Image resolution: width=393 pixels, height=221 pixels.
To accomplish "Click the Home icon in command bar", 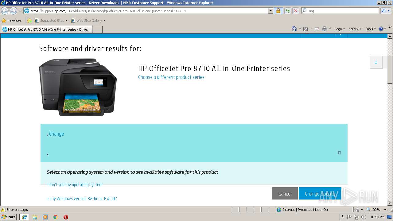I will tap(294, 29).
